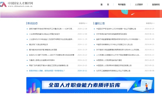Open the news item 紧抓关键环节完成好明年经济工作重点任务

pyautogui.click(x=51, y=29)
